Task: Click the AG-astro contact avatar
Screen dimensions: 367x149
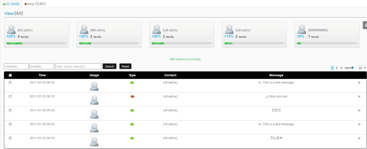Action: (x=11, y=29)
